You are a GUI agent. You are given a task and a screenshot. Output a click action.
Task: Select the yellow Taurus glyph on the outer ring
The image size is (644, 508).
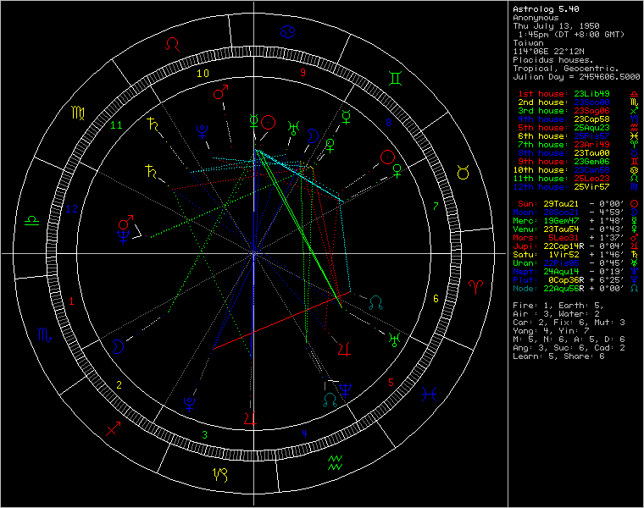(464, 174)
